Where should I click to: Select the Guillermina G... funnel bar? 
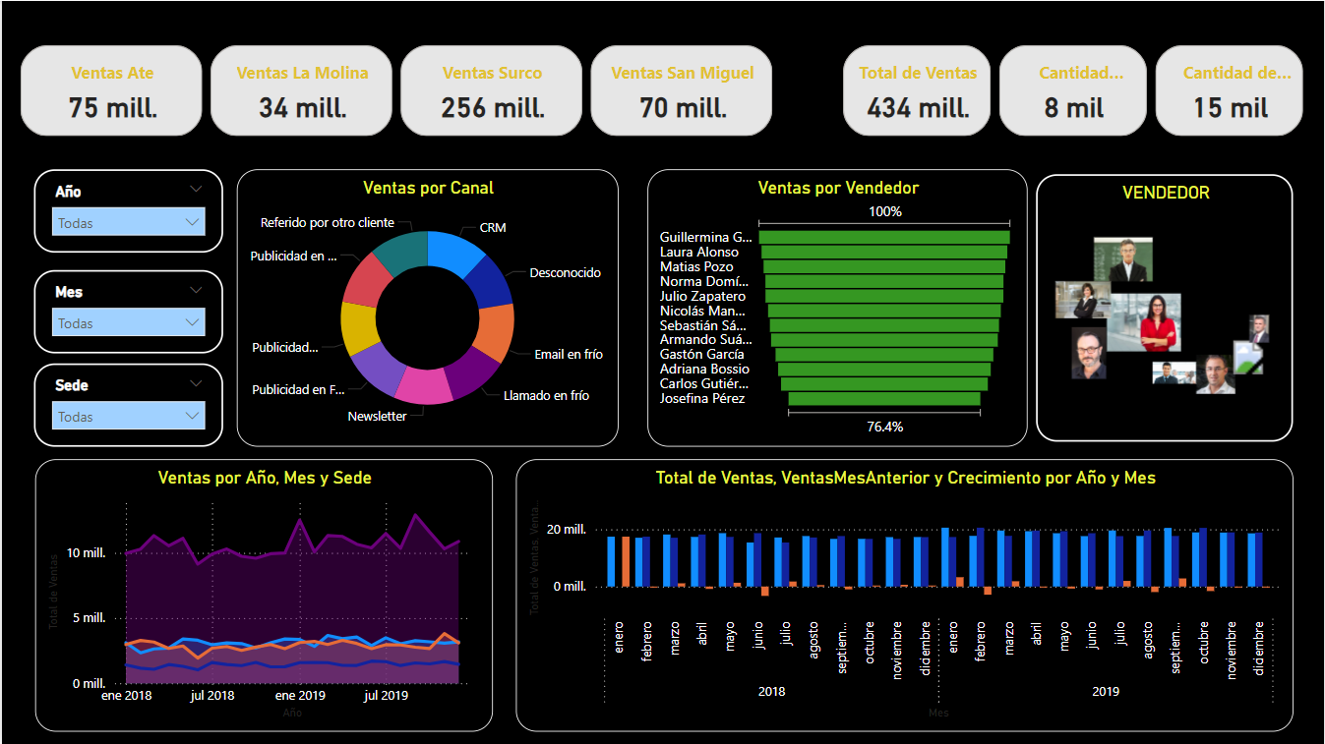point(884,237)
